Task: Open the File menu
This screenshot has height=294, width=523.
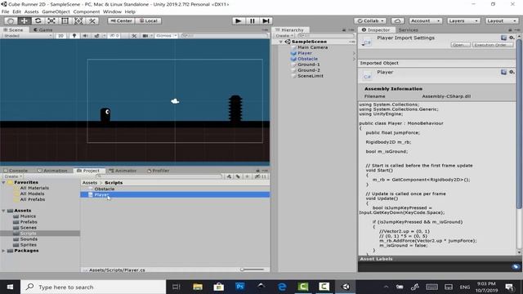Action: [6, 11]
